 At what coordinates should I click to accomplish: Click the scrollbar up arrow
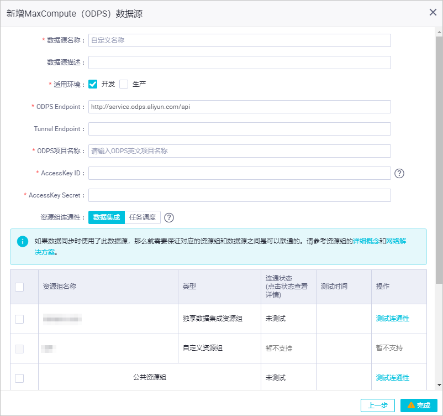[439, 32]
